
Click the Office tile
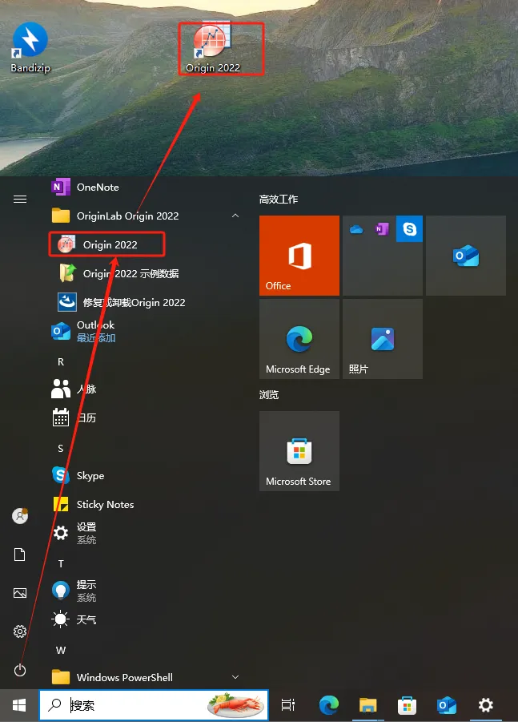tap(299, 256)
